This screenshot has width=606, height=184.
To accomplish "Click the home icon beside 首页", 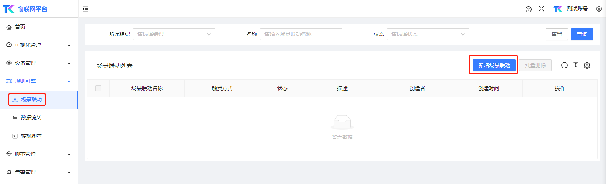I will click(9, 27).
